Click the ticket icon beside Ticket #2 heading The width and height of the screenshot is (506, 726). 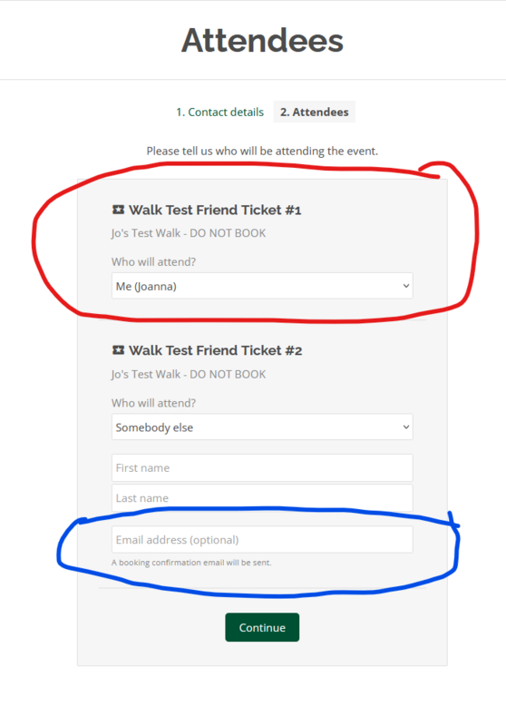pos(119,350)
